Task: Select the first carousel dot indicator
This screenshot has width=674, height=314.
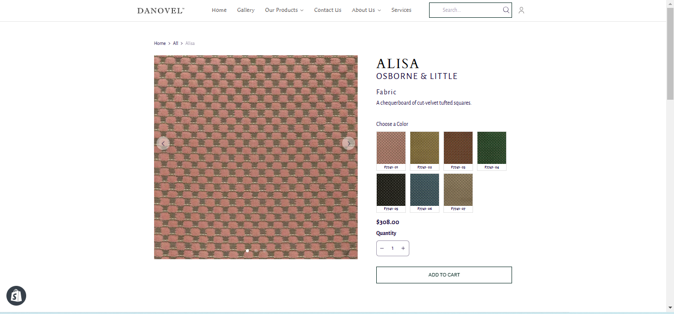Action: tap(247, 251)
